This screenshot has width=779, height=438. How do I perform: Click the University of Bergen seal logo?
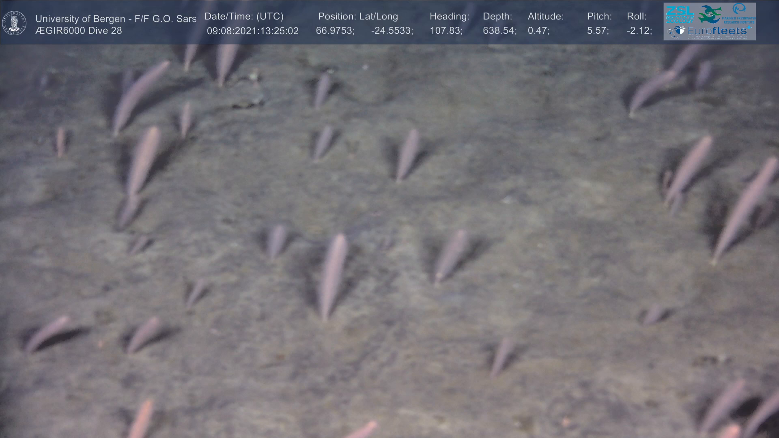[x=14, y=23]
